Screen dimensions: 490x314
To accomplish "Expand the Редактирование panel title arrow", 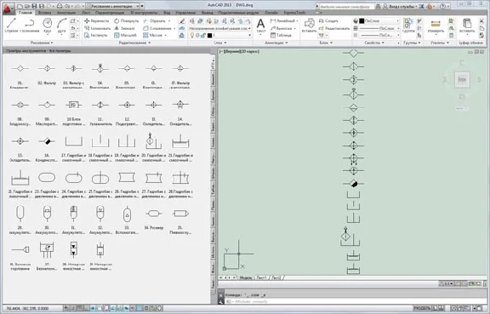I will click(150, 43).
